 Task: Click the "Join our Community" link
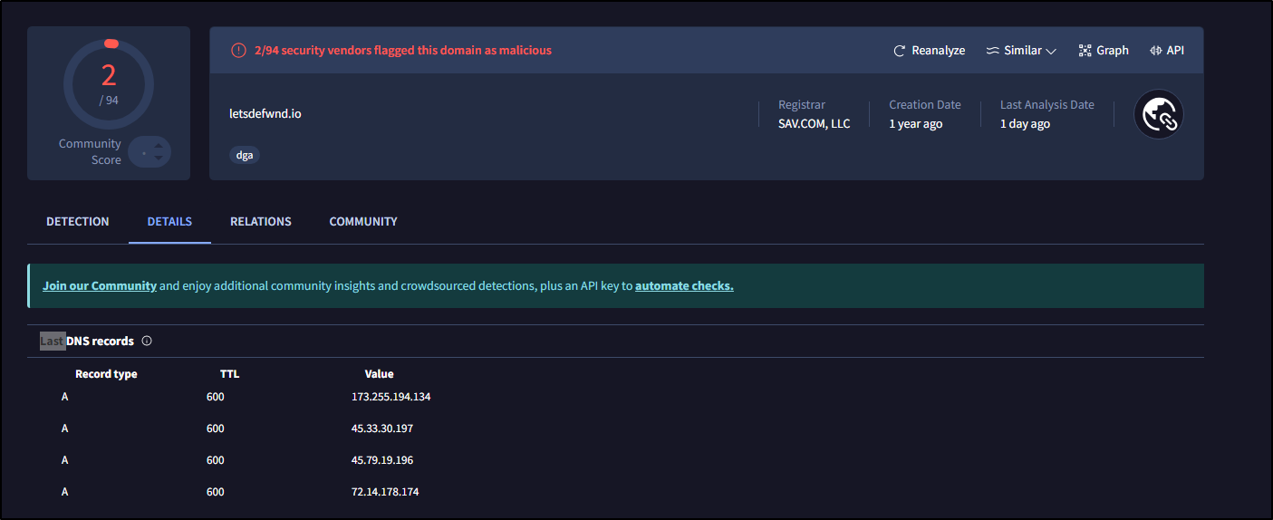(100, 285)
